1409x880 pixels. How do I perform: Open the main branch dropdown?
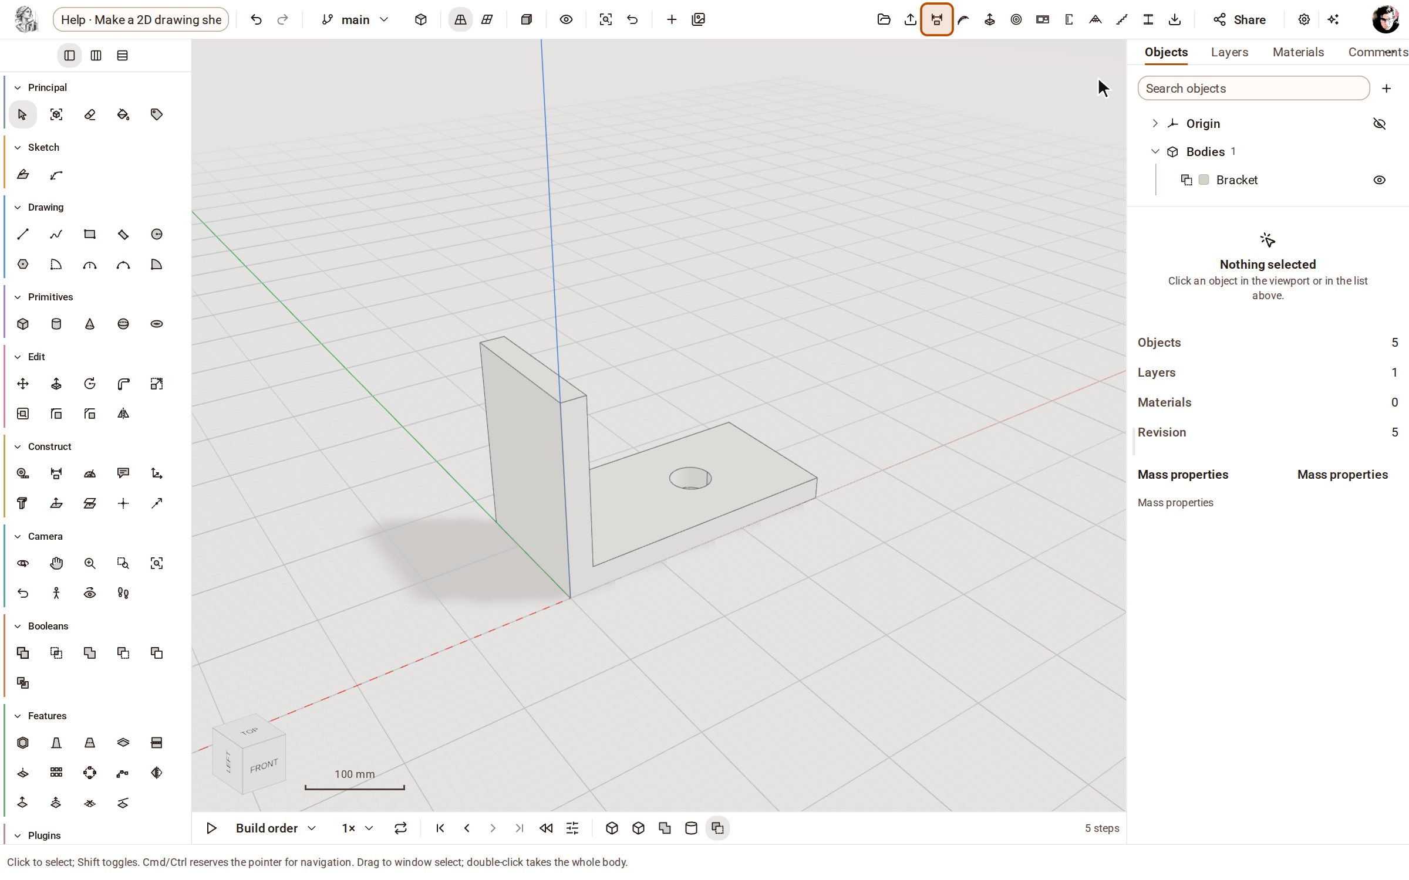coord(356,19)
